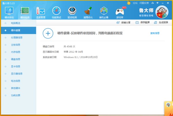Select 电池信息 in the sidebar
Image resolution: width=173 pixels, height=116 pixels.
click(x=18, y=81)
